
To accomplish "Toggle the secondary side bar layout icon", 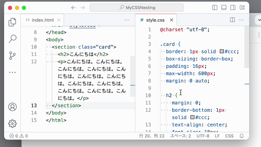I will [x=233, y=7].
